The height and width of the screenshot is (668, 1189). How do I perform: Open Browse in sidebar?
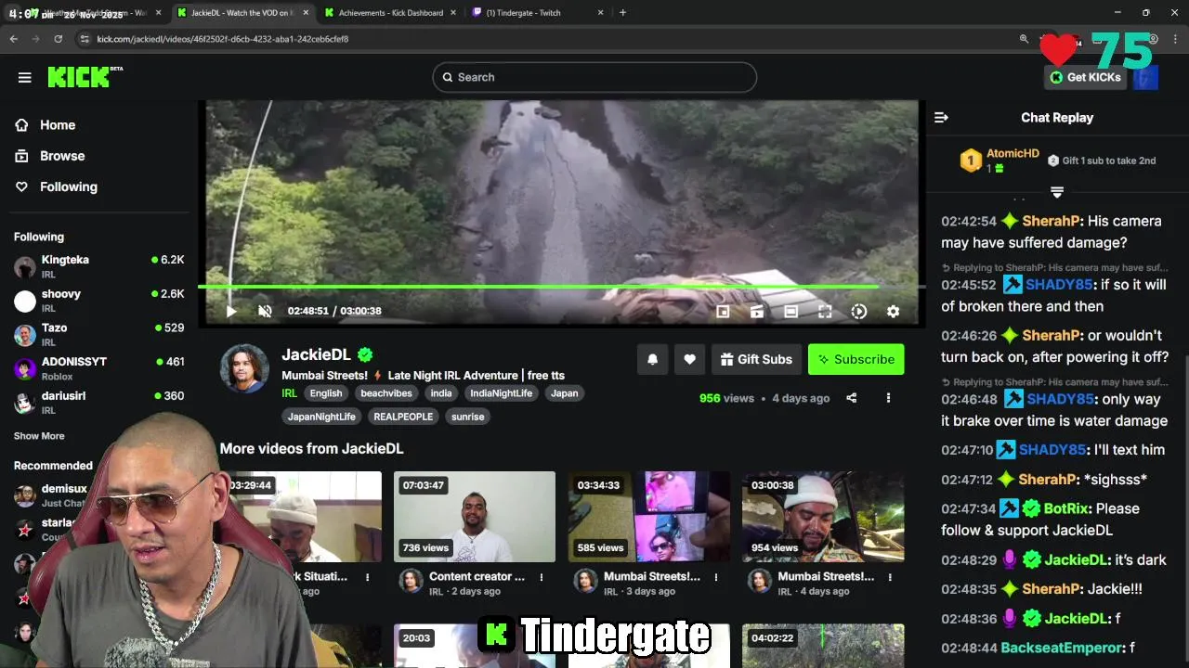tap(62, 156)
